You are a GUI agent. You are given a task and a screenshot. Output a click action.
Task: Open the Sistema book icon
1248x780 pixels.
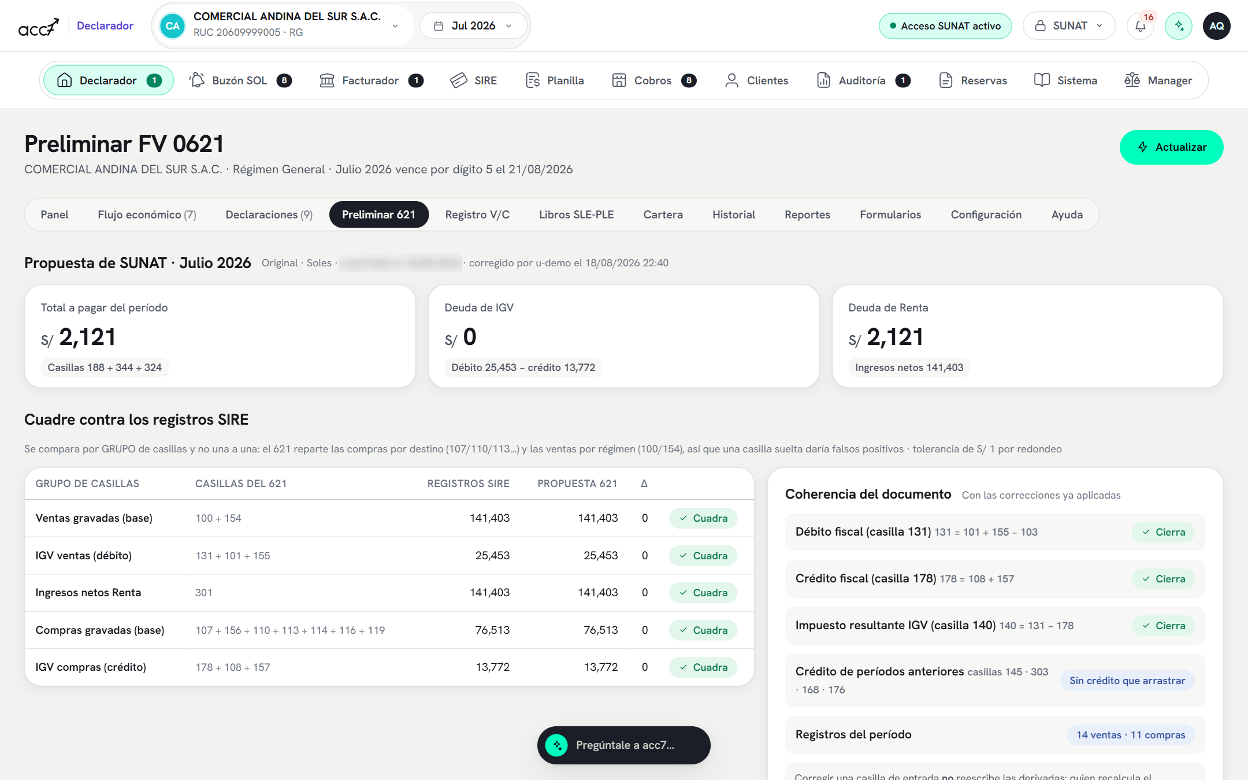1042,80
